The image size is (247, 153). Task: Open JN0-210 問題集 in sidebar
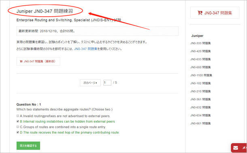(200, 91)
